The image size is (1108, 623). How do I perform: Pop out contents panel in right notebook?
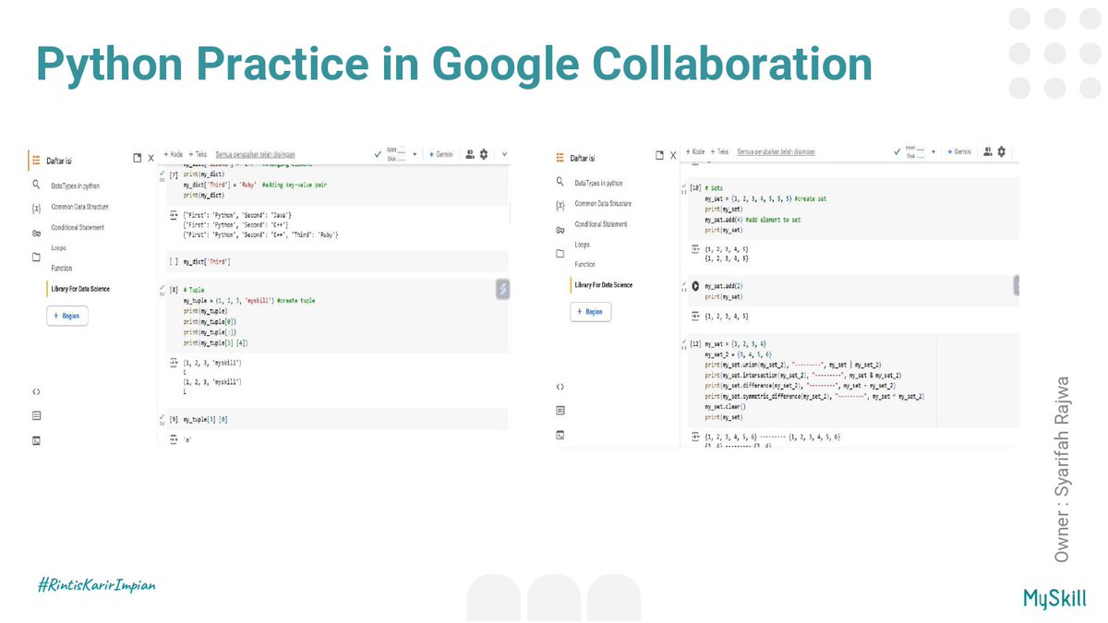click(x=658, y=154)
